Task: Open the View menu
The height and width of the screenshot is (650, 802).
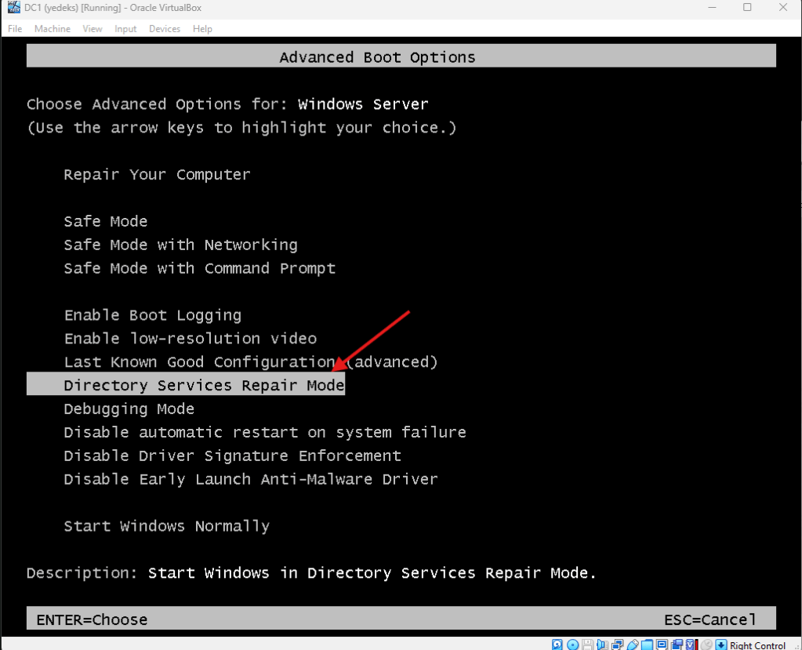Action: pos(93,29)
